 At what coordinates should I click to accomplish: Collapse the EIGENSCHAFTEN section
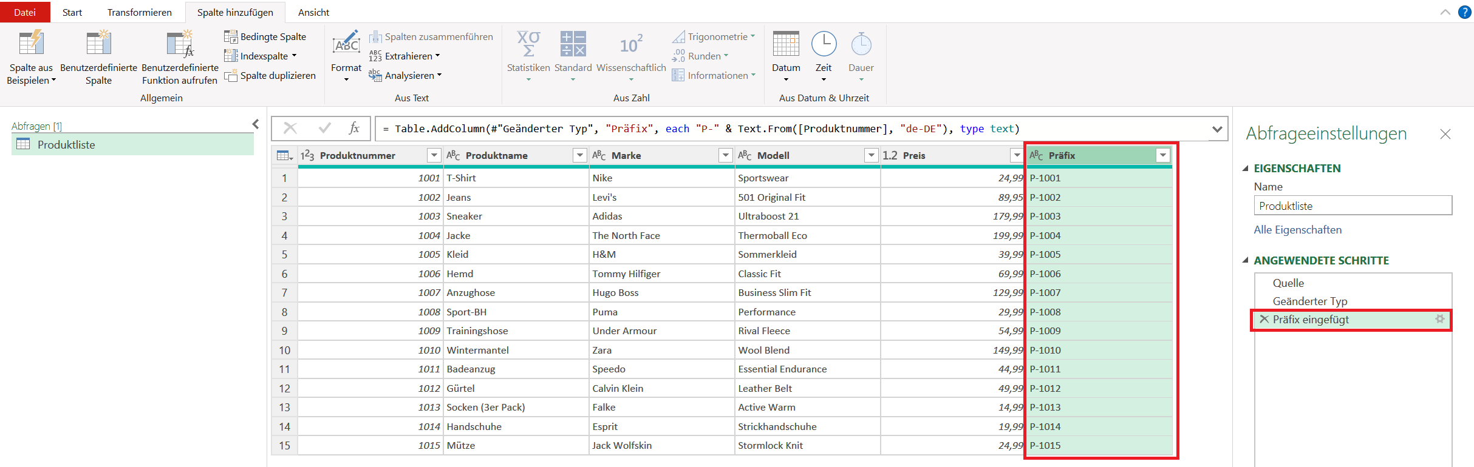[1246, 169]
